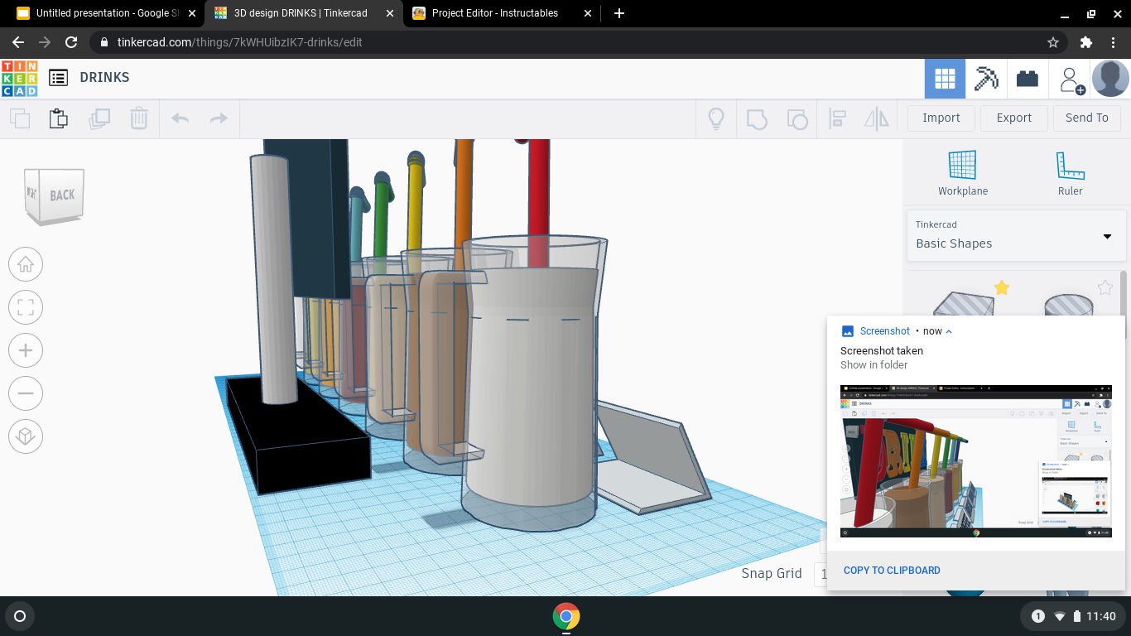Image resolution: width=1131 pixels, height=636 pixels.
Task: Delete the selection with the trash icon
Action: pos(138,118)
